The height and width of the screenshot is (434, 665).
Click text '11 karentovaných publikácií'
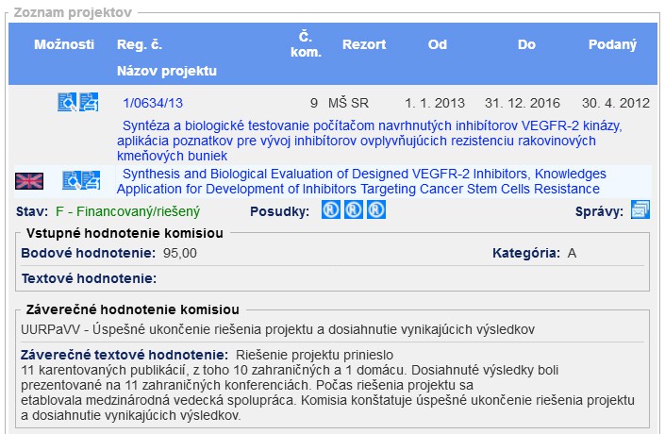point(103,371)
